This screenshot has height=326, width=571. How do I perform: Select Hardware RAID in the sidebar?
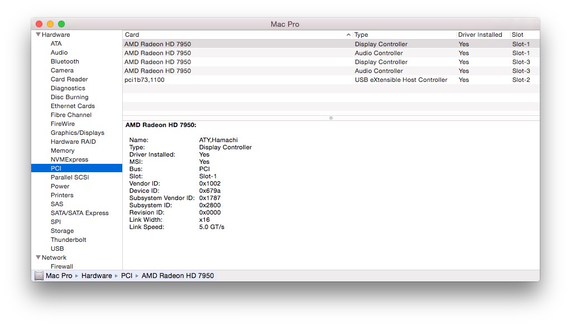pos(73,142)
